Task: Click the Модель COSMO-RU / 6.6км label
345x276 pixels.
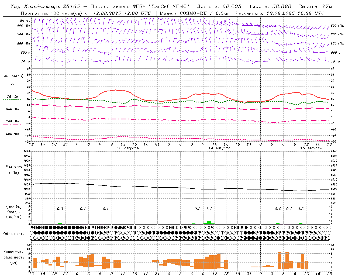Action: tap(194, 13)
